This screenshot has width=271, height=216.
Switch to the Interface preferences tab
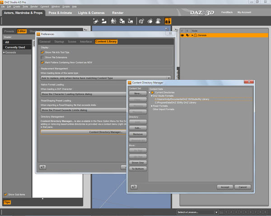(x=85, y=41)
